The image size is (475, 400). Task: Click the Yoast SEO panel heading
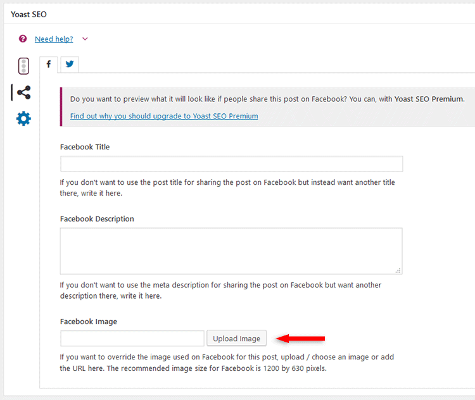28,14
